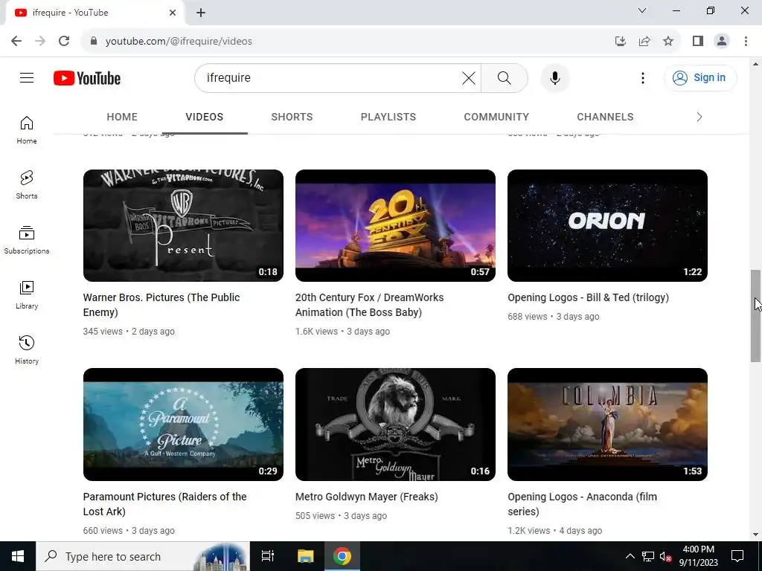Open a new browser tab
This screenshot has height=571, width=762.
pos(201,13)
